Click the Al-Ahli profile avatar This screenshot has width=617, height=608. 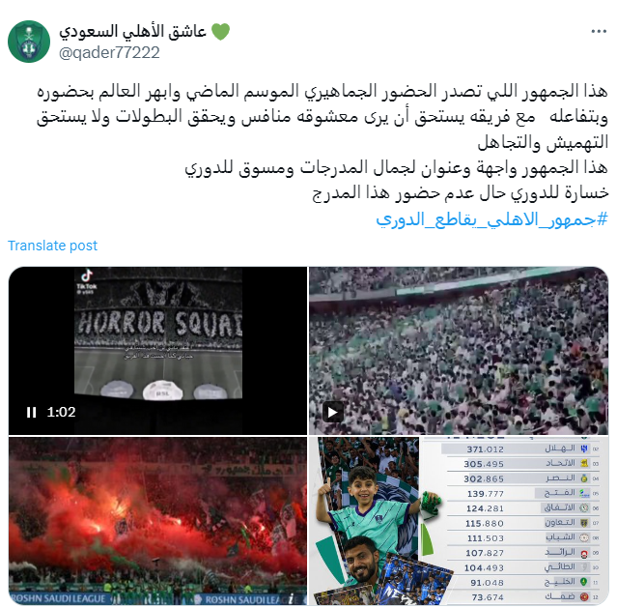tap(29, 42)
